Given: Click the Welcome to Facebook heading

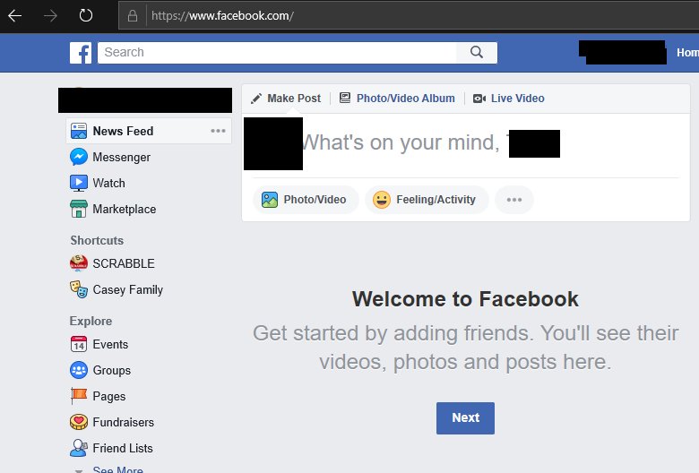Looking at the screenshot, I should click(465, 298).
